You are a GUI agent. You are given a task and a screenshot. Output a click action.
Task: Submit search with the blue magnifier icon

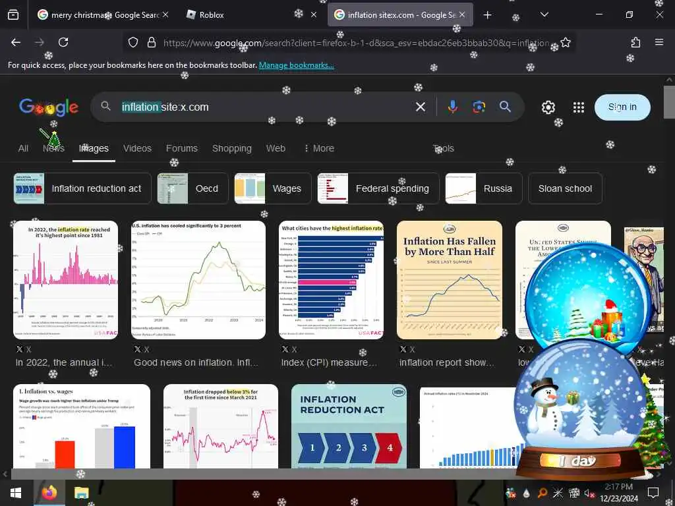point(505,107)
